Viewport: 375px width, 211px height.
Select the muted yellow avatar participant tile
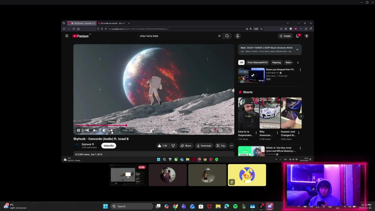coord(247,175)
